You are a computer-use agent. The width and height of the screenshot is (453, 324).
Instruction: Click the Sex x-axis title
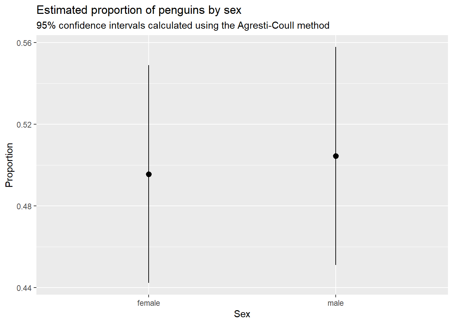[x=242, y=314]
